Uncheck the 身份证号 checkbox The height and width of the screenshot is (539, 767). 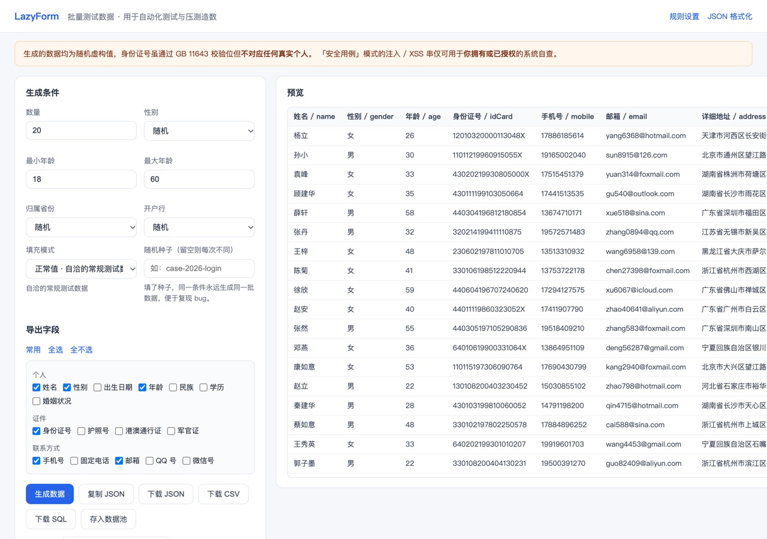(x=37, y=431)
